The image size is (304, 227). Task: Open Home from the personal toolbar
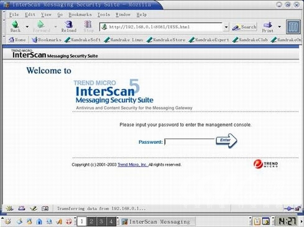click(17, 40)
